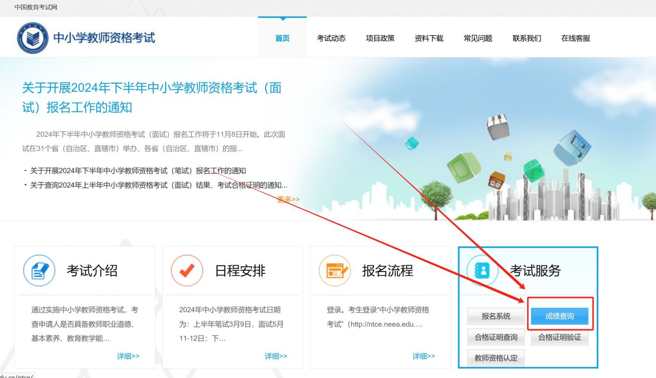The width and height of the screenshot is (656, 378).
Task: Open the 笔试报名工作的通知 news item
Action: pyautogui.click(x=138, y=170)
